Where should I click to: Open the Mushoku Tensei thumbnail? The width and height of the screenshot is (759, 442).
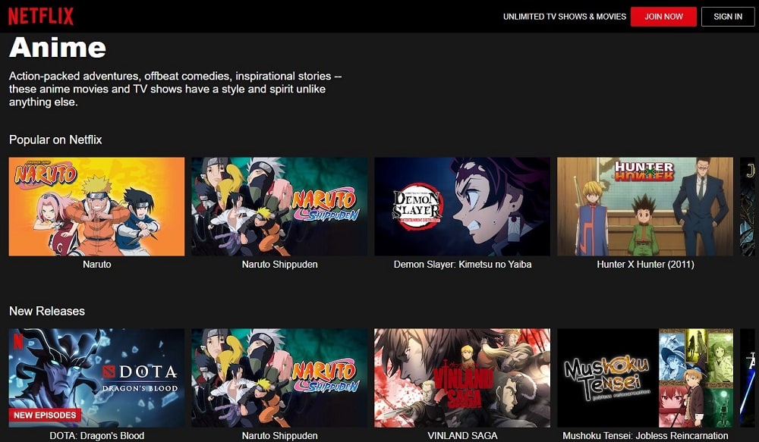click(x=645, y=378)
